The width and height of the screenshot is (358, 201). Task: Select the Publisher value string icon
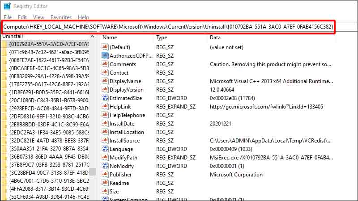tap(105, 174)
